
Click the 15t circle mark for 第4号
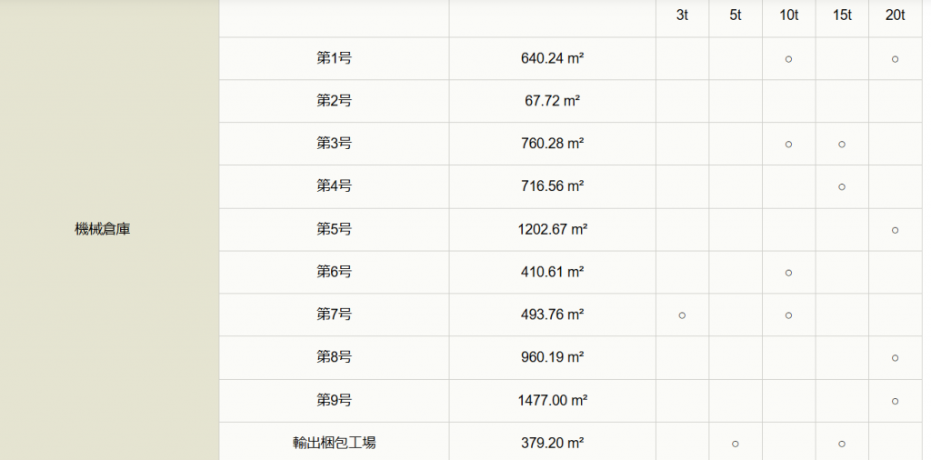841,187
